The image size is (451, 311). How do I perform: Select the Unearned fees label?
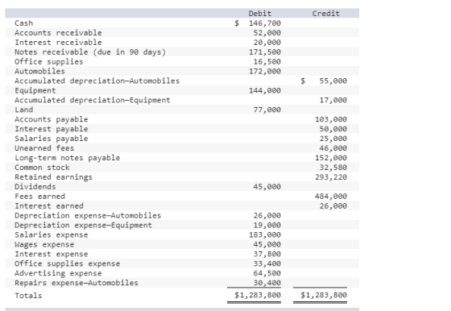click(44, 148)
